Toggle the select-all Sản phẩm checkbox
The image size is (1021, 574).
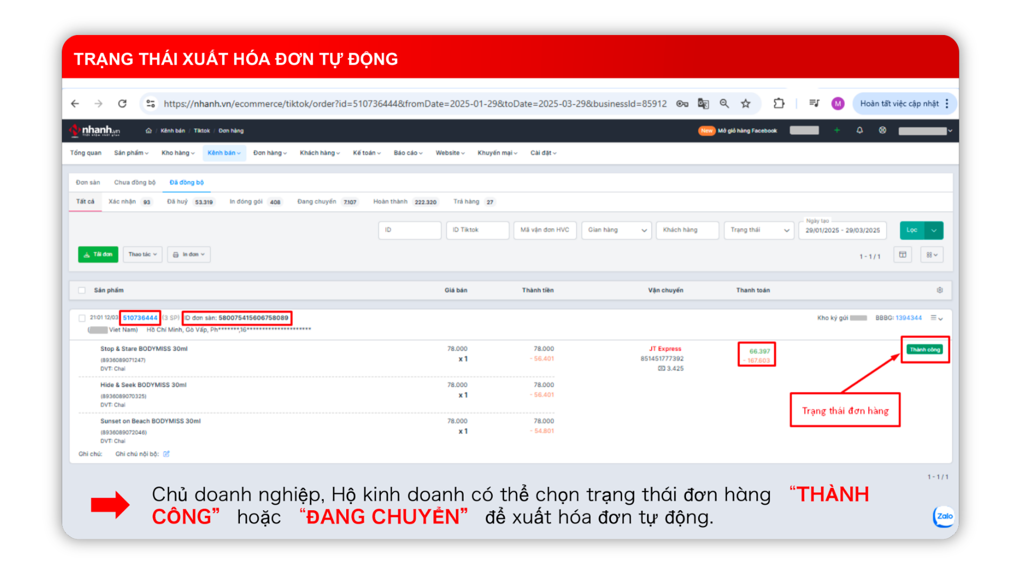pyautogui.click(x=82, y=290)
